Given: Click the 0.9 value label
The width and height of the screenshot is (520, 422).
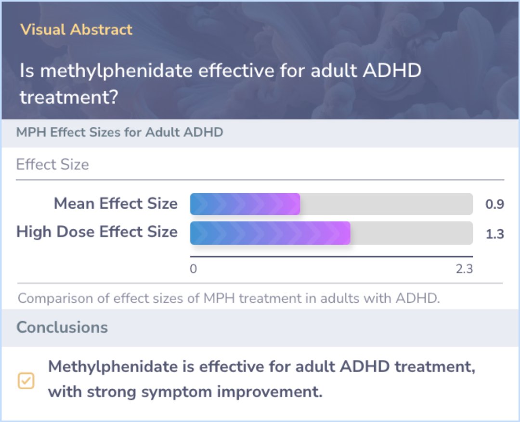Looking at the screenshot, I should click(495, 204).
